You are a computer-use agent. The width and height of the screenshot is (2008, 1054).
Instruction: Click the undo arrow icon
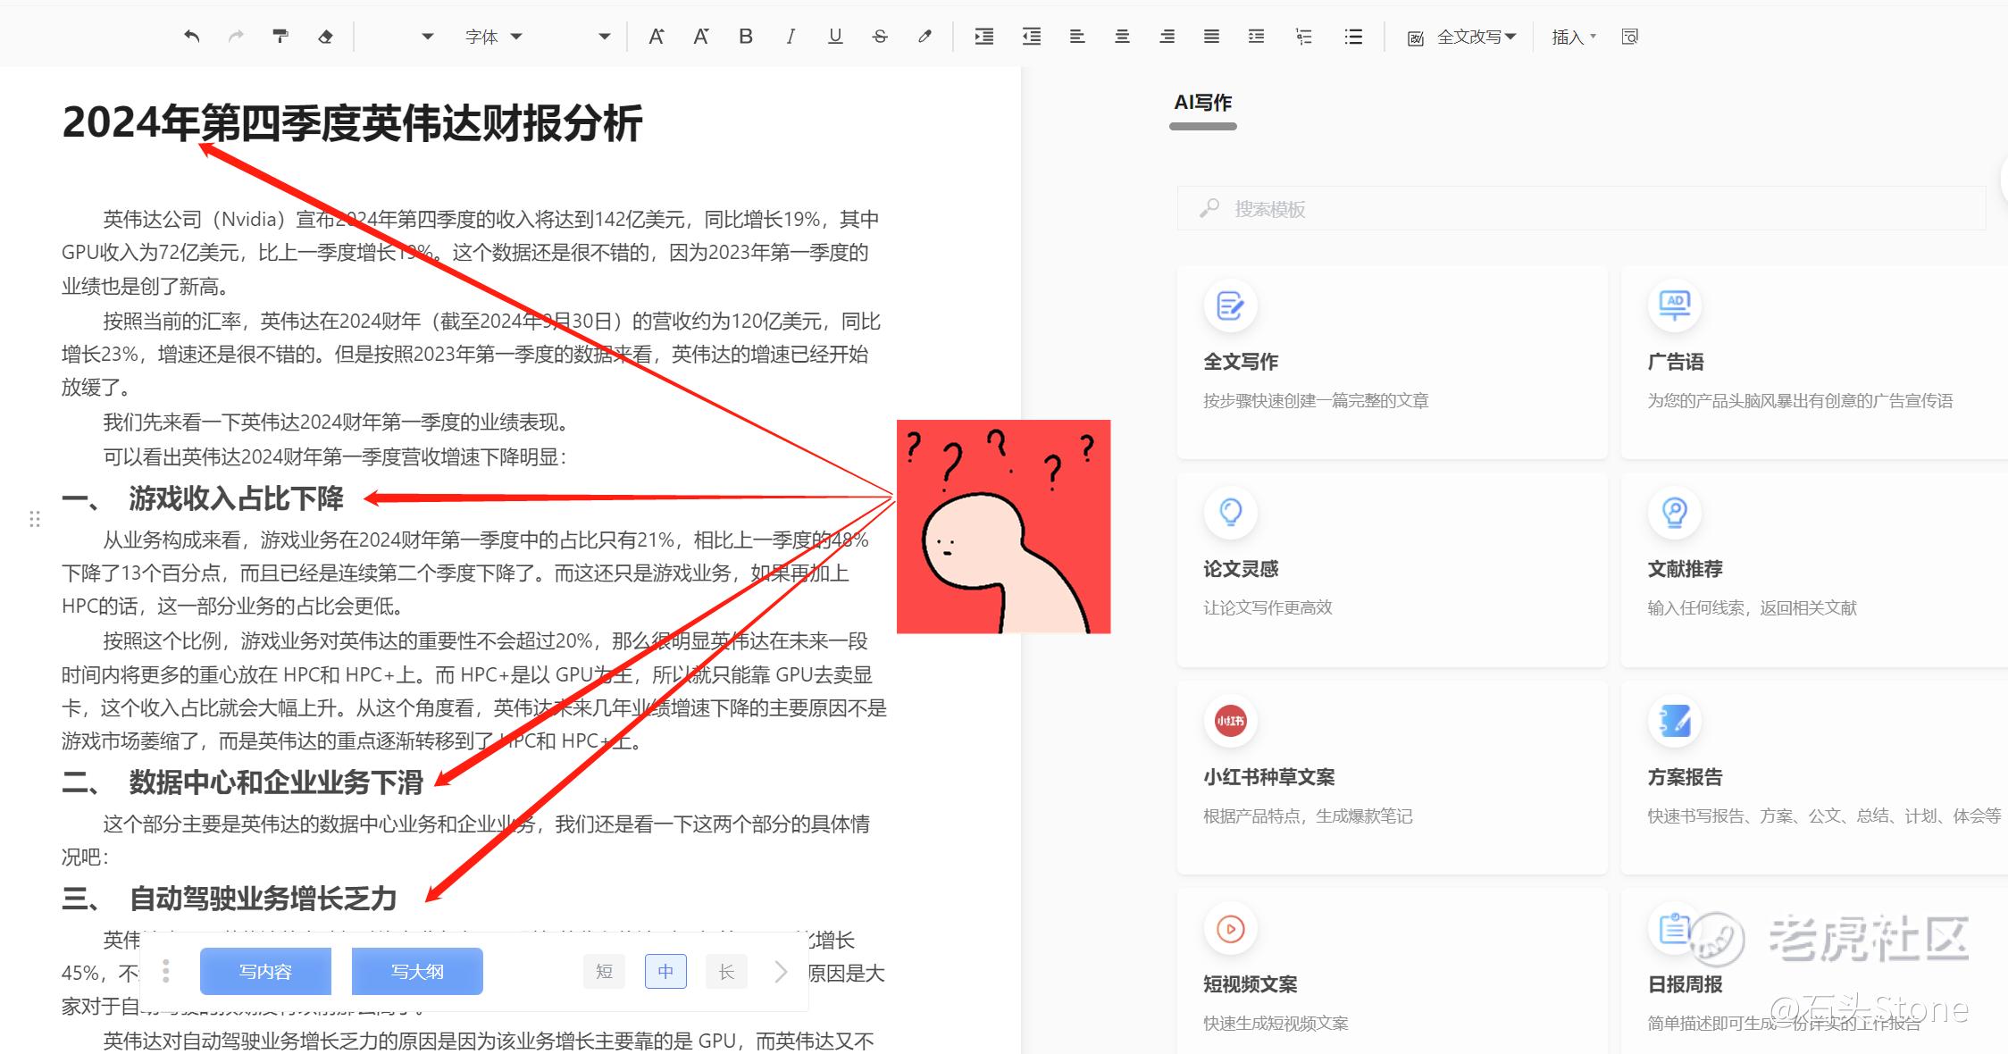[191, 37]
